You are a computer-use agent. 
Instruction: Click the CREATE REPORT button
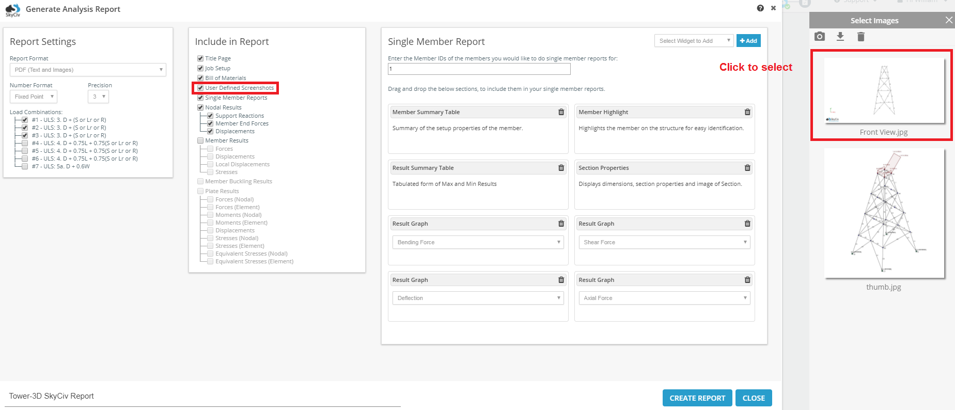(697, 398)
